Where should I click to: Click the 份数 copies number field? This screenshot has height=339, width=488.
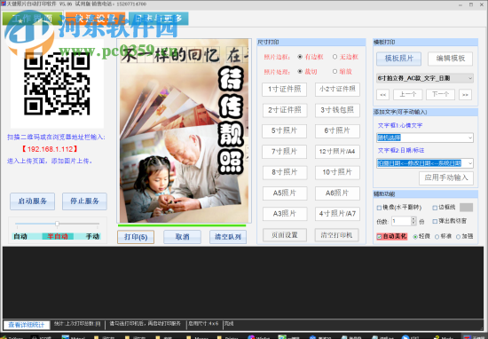click(x=401, y=221)
